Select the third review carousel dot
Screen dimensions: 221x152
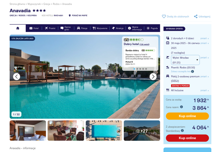coord(140,69)
